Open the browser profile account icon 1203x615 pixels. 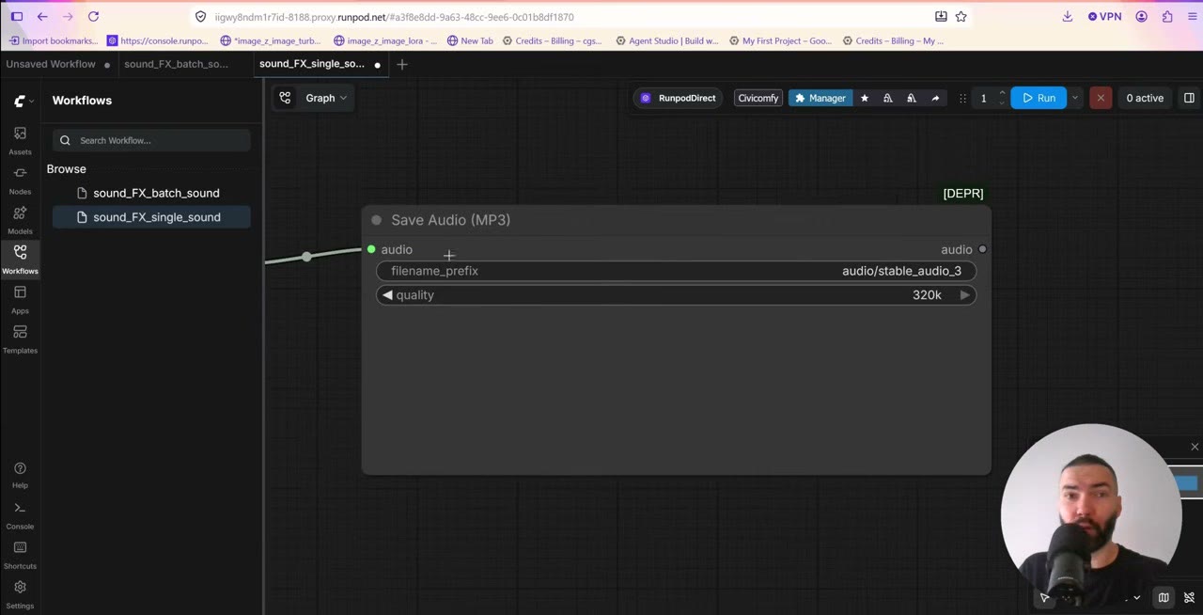point(1142,17)
